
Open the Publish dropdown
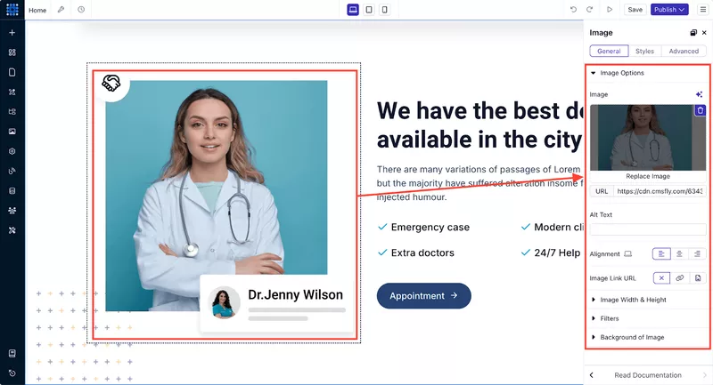pos(668,10)
